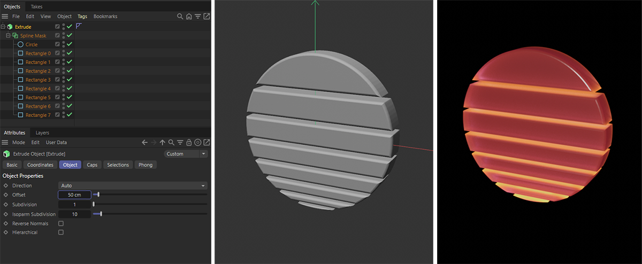
Task: Click the lock icon in Attributes panel
Action: tap(188, 143)
